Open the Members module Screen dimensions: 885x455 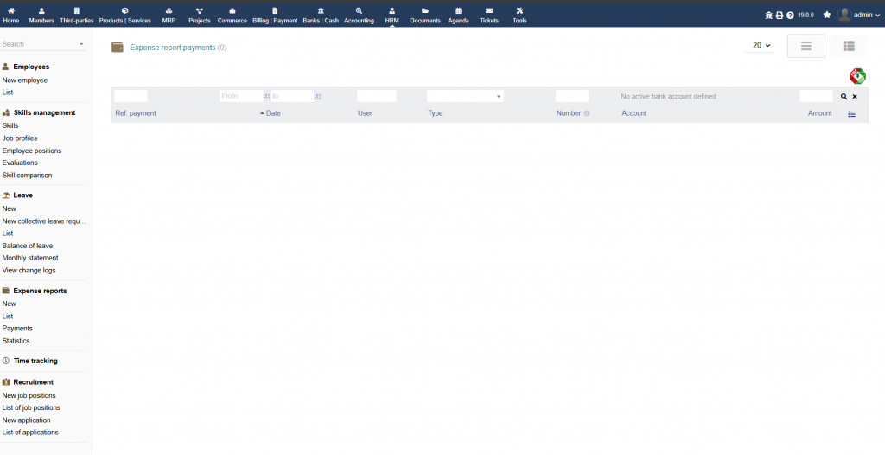(x=41, y=16)
